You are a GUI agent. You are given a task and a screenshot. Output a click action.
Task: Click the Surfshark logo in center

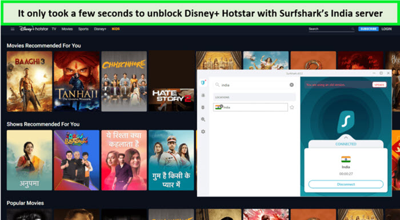pyautogui.click(x=345, y=122)
